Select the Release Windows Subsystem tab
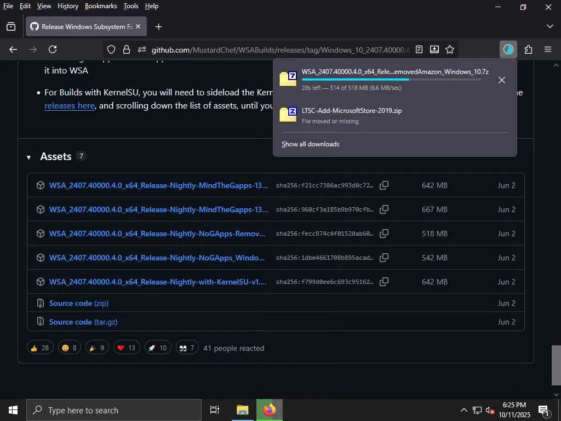Image resolution: width=561 pixels, height=421 pixels. click(86, 26)
